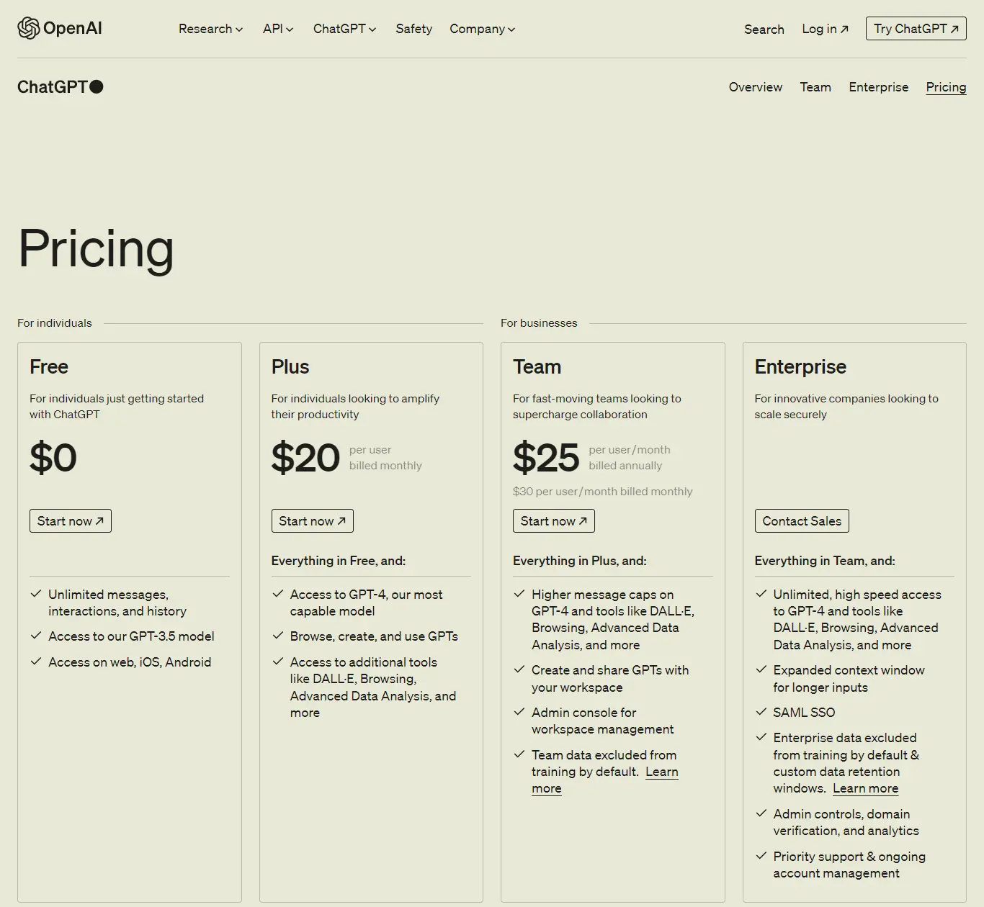Click 'Access to our GPT-3.5 model' feature
This screenshot has width=984, height=907.
[131, 636]
